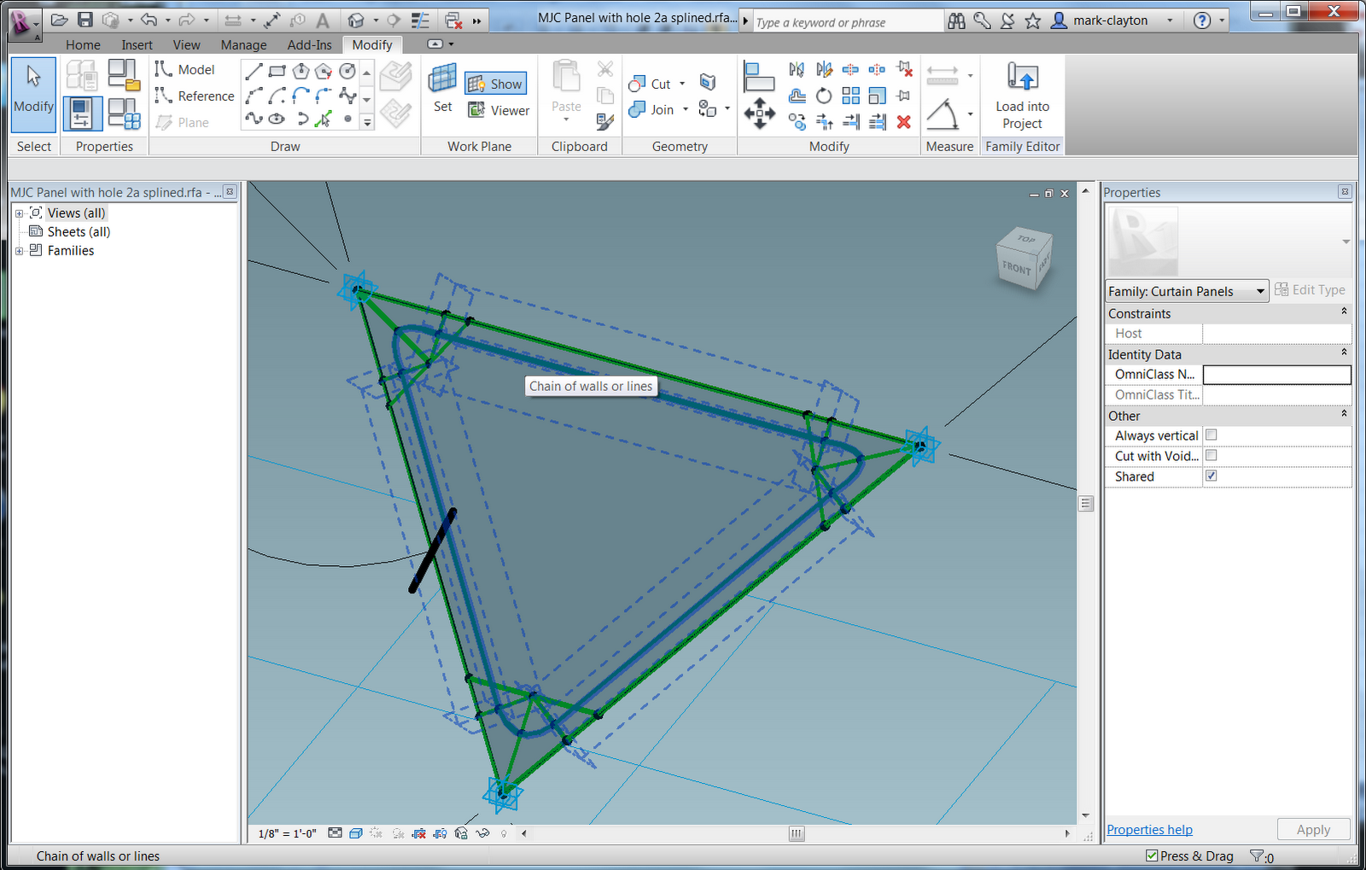The image size is (1366, 870).
Task: Enable the Always vertical option
Action: point(1211,435)
